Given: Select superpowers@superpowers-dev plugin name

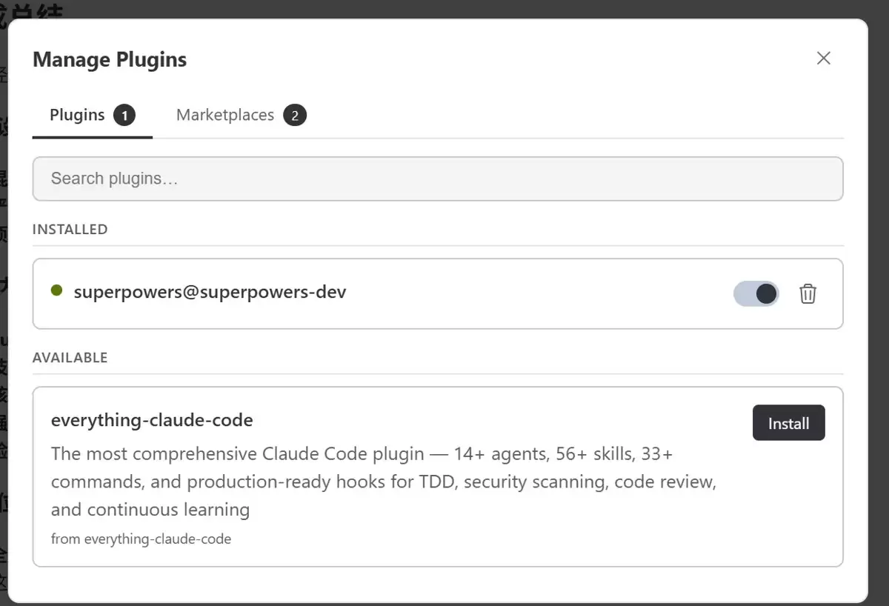Looking at the screenshot, I should coord(210,292).
